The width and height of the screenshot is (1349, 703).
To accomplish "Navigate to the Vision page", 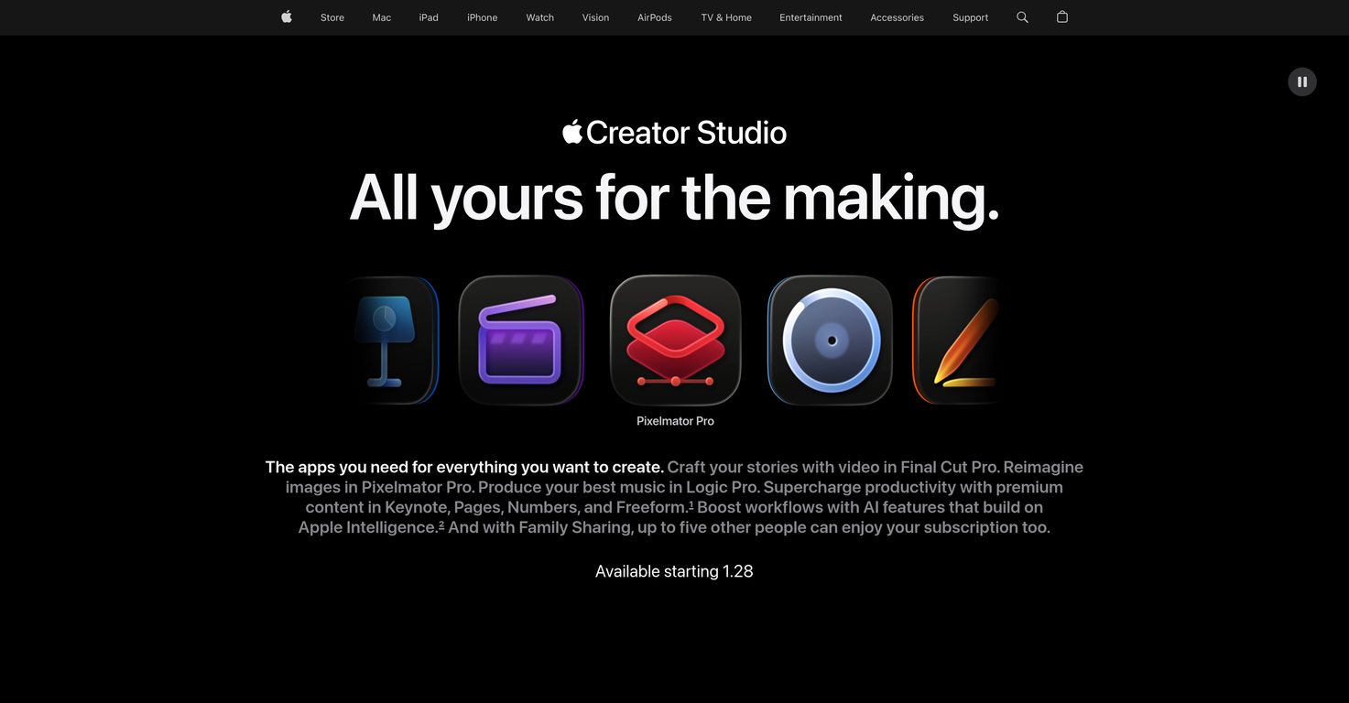I will coord(595,17).
